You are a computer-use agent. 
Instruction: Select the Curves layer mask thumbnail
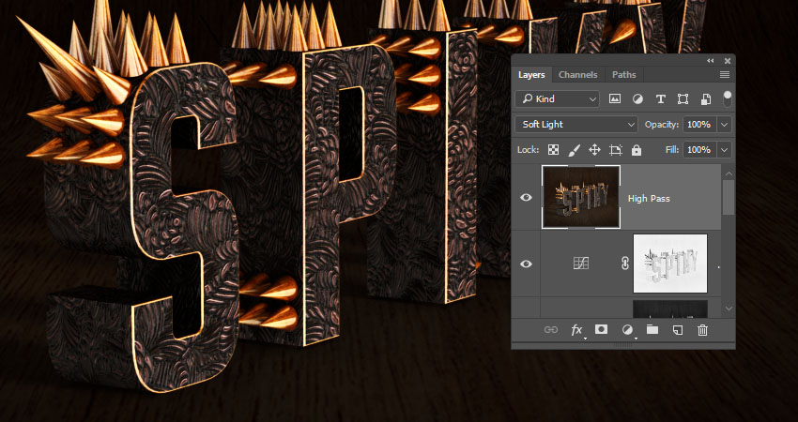coord(670,264)
